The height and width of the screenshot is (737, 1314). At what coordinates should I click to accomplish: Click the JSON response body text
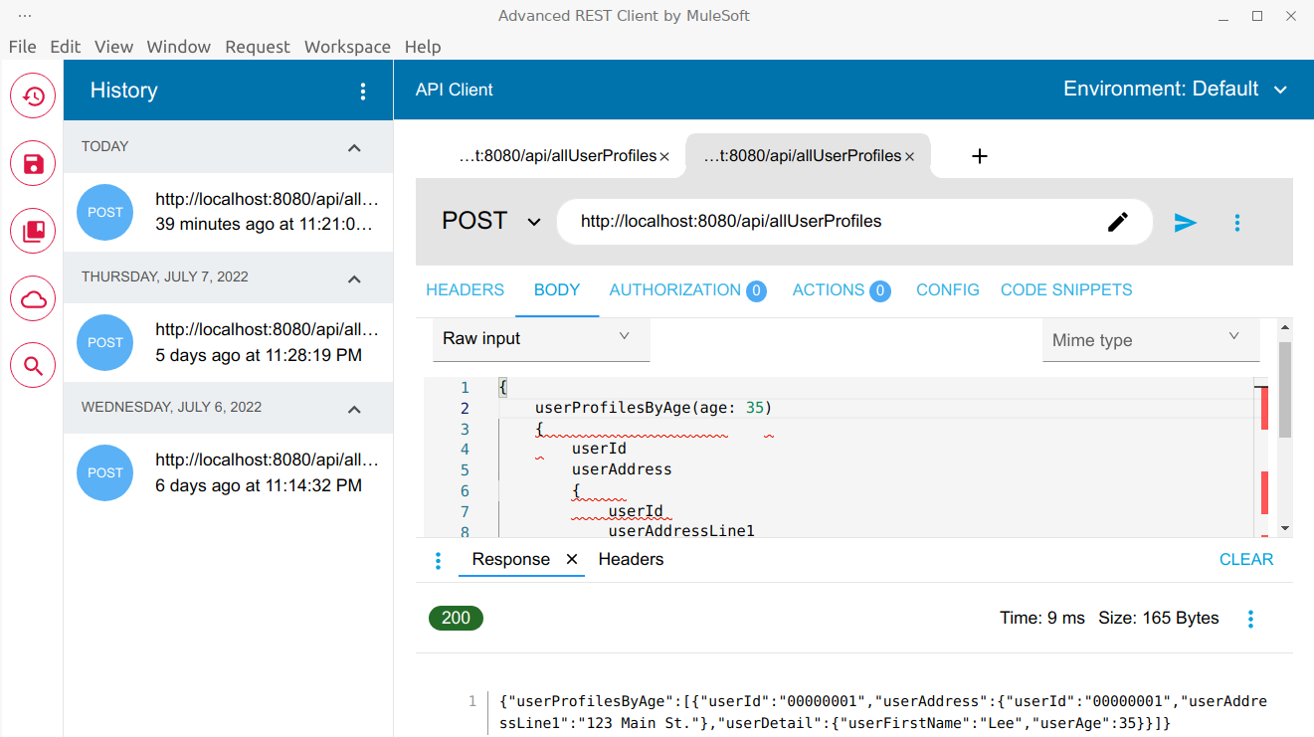click(x=883, y=712)
